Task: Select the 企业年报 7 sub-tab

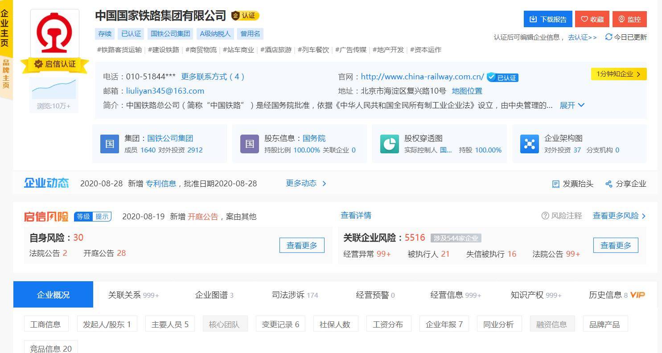Action: [x=444, y=324]
